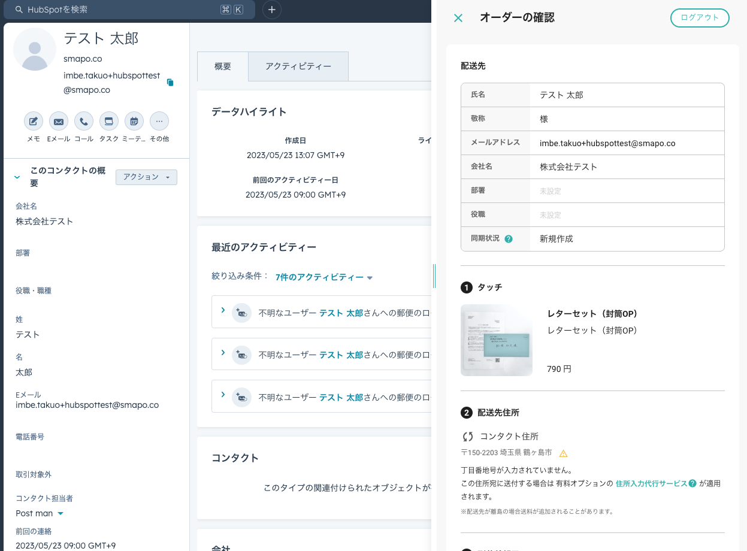Click the コール phone icon button

click(84, 122)
